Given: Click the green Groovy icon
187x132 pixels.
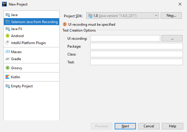Looking at the screenshot, I should 8,68.
